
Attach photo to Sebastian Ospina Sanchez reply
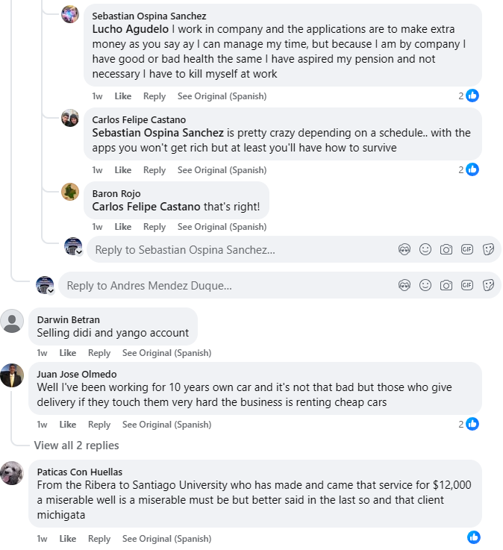pyautogui.click(x=446, y=249)
